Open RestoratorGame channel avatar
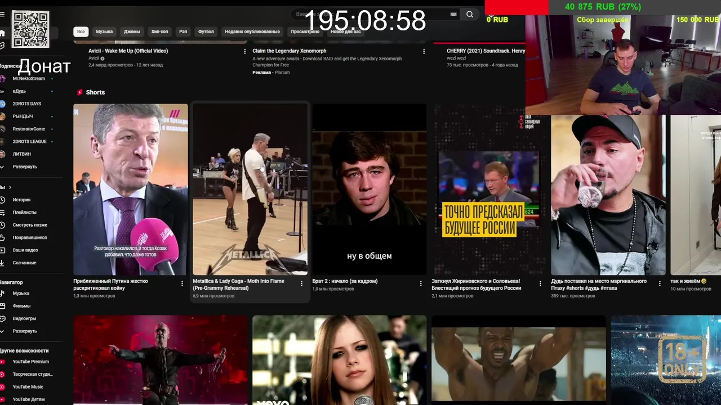Viewport: 721px width, 405px height. [3, 129]
